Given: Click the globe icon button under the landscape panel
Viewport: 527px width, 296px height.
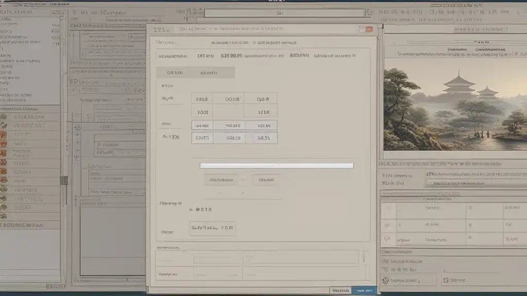Looking at the screenshot, I should (385, 280).
